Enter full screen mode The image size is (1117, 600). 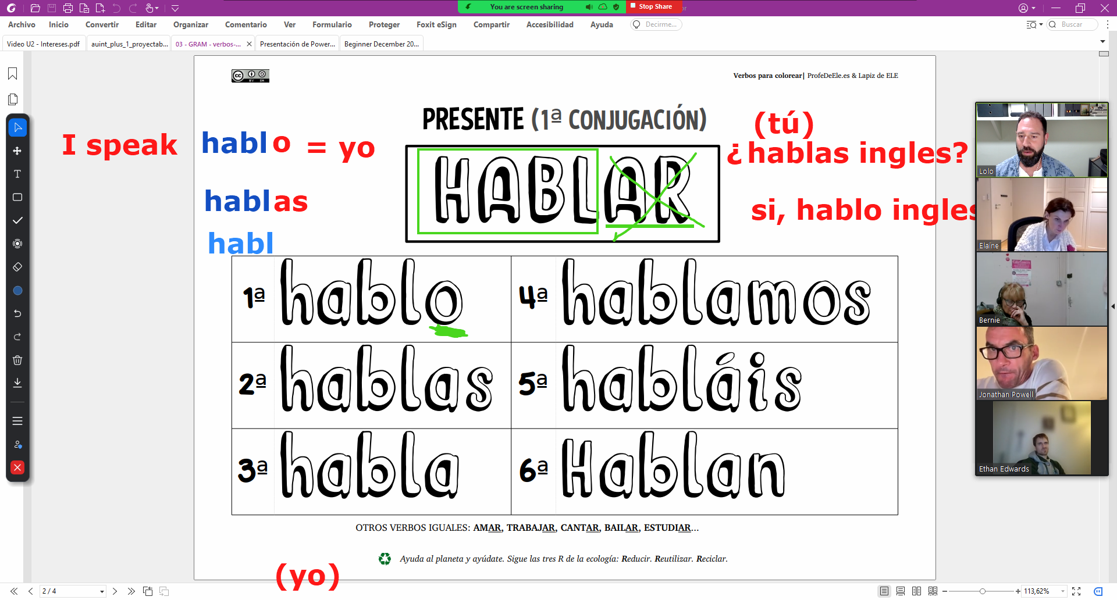coord(1076,591)
